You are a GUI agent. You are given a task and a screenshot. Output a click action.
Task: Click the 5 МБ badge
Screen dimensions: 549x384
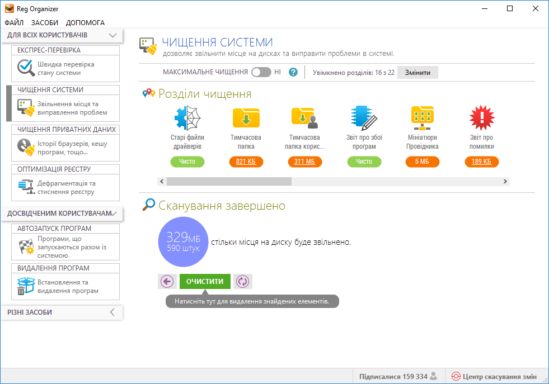click(x=423, y=162)
